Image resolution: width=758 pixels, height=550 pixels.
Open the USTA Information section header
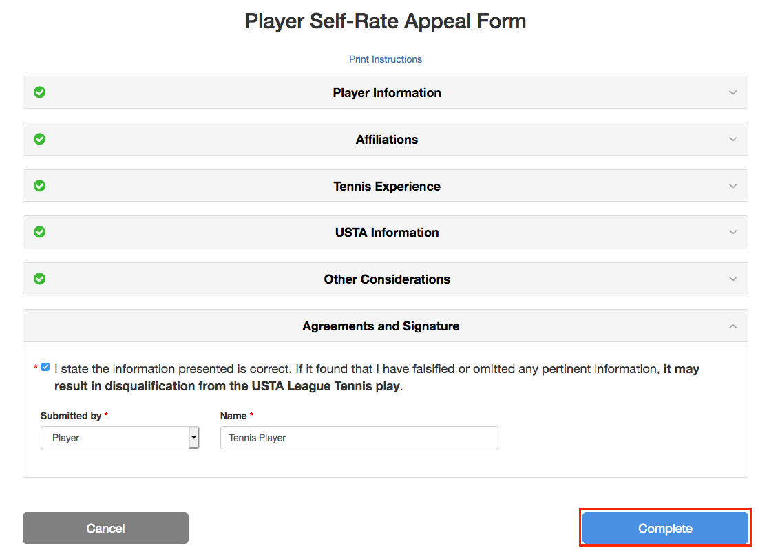tap(386, 233)
